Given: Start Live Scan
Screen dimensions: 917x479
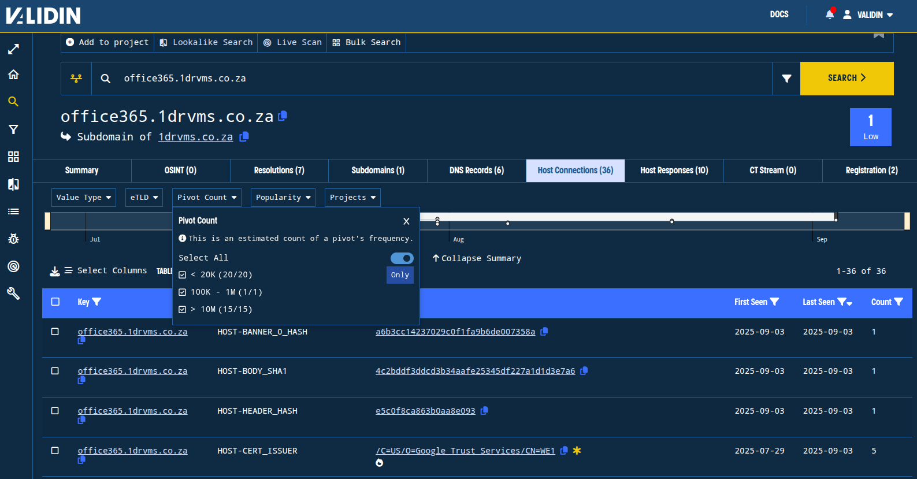Looking at the screenshot, I should [292, 42].
